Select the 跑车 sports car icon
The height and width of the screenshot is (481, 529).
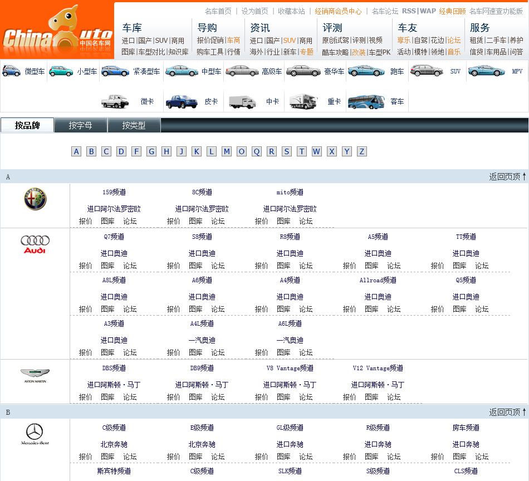coord(366,71)
